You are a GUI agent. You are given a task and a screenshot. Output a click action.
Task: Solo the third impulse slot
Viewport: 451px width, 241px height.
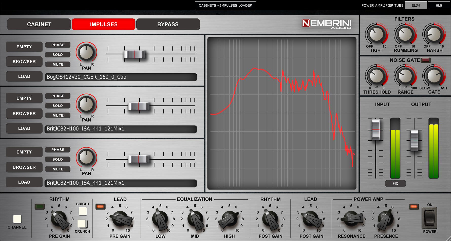tap(58, 159)
